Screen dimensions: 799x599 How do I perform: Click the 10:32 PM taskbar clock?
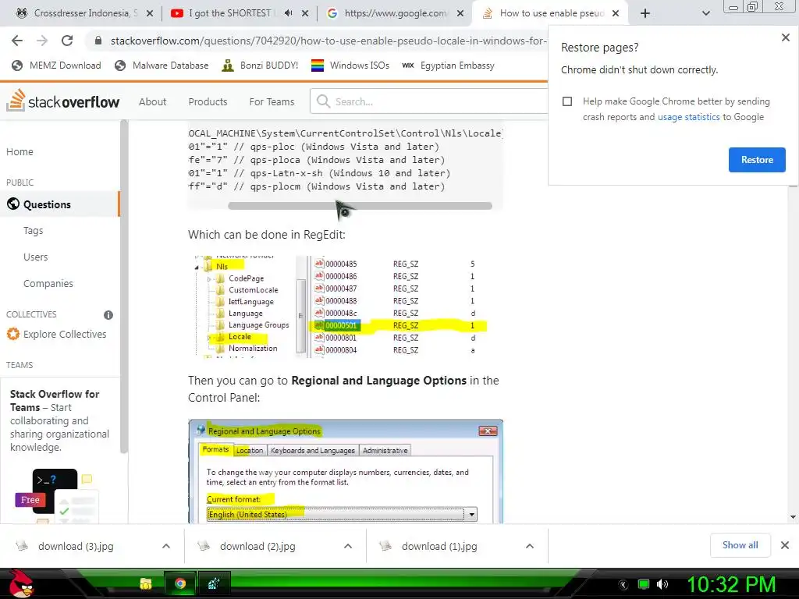[x=732, y=584]
